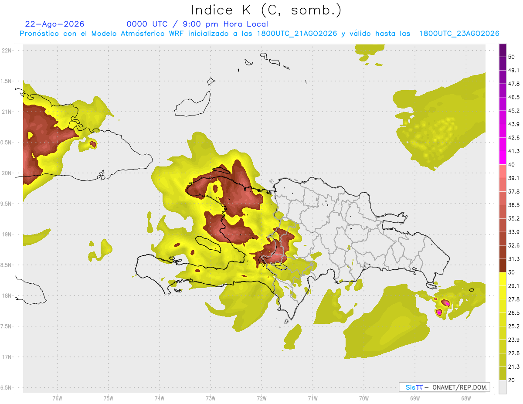Click the "23.9" legend value
523x404 pixels.
pos(514,339)
